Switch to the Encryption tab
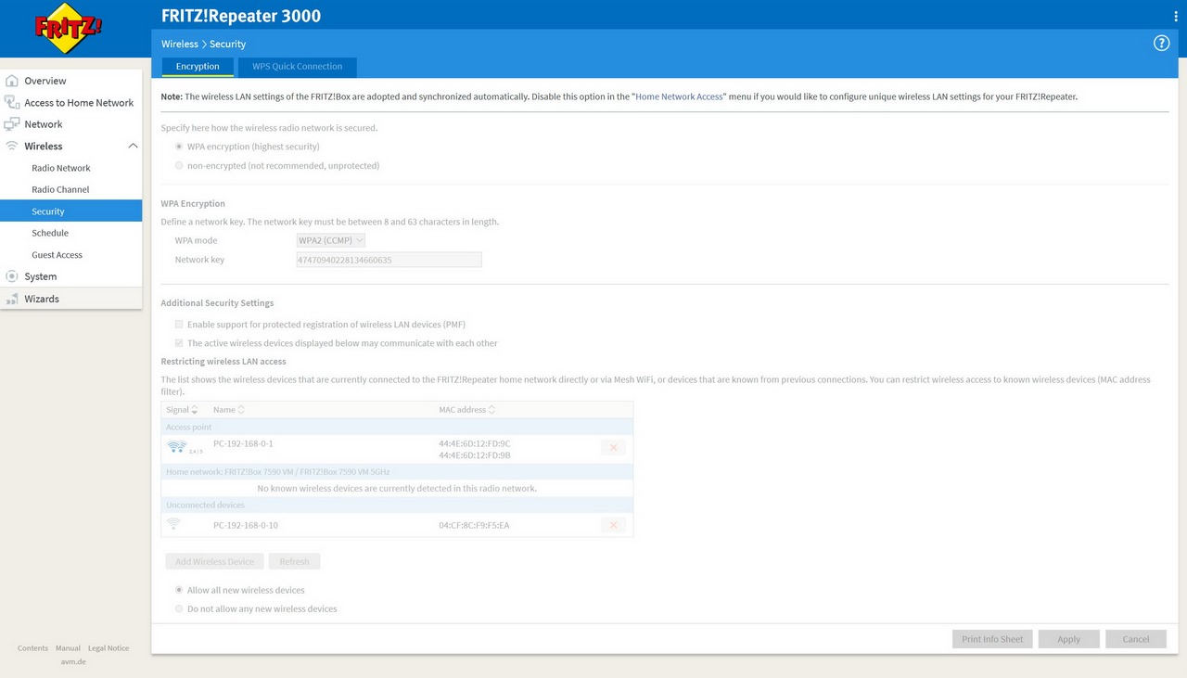 tap(198, 67)
